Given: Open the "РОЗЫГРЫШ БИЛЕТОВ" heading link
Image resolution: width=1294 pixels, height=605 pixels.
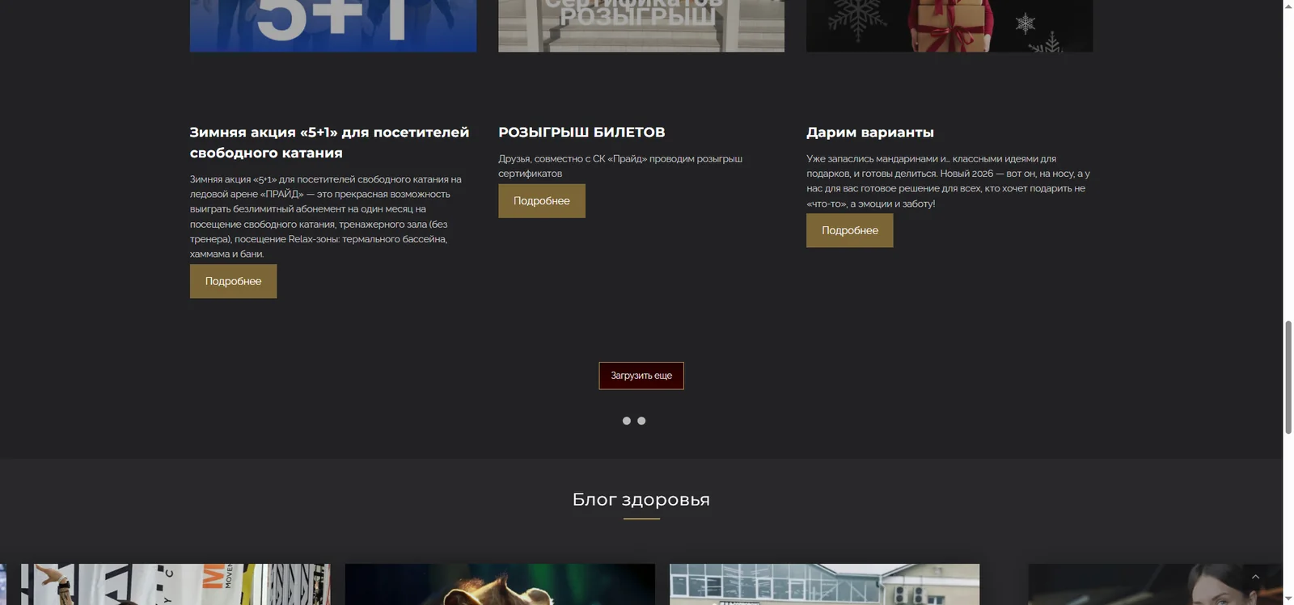Looking at the screenshot, I should pos(581,132).
